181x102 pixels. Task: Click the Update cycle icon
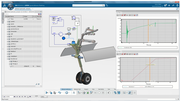pyautogui.click(x=67, y=93)
